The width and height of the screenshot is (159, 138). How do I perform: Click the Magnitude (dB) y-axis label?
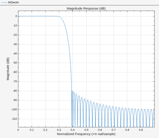(8, 69)
